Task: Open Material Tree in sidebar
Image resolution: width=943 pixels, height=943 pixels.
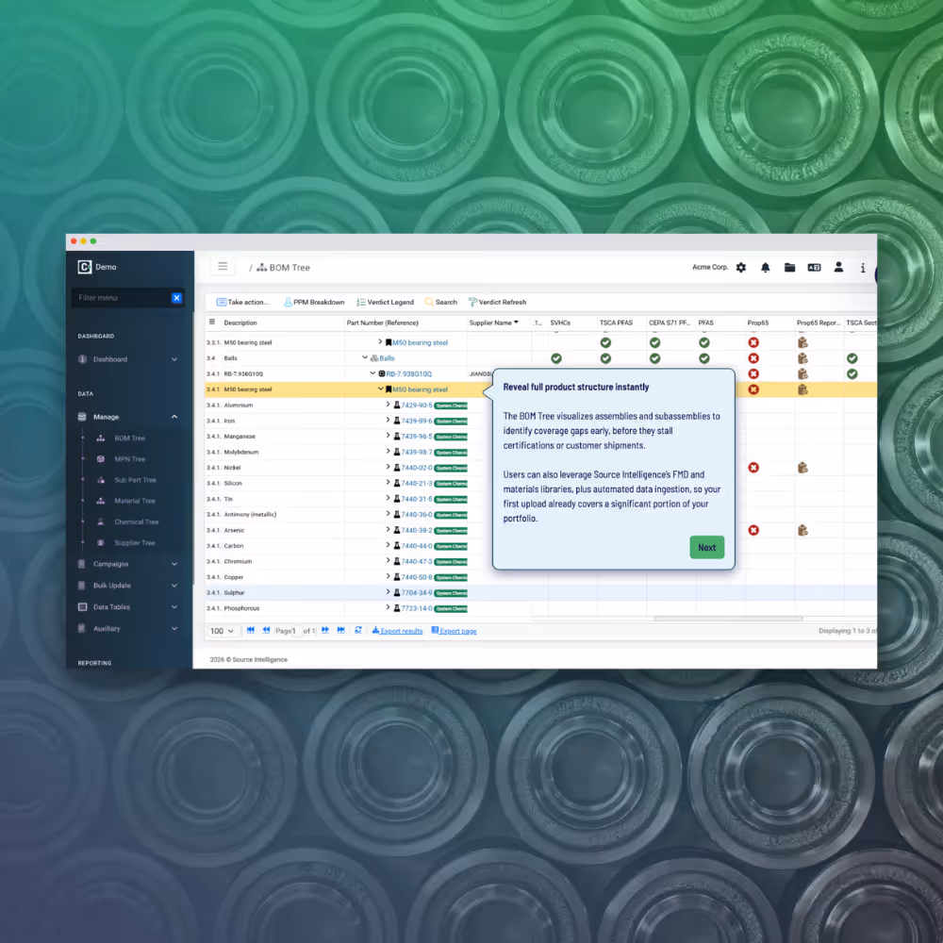Action: (134, 501)
